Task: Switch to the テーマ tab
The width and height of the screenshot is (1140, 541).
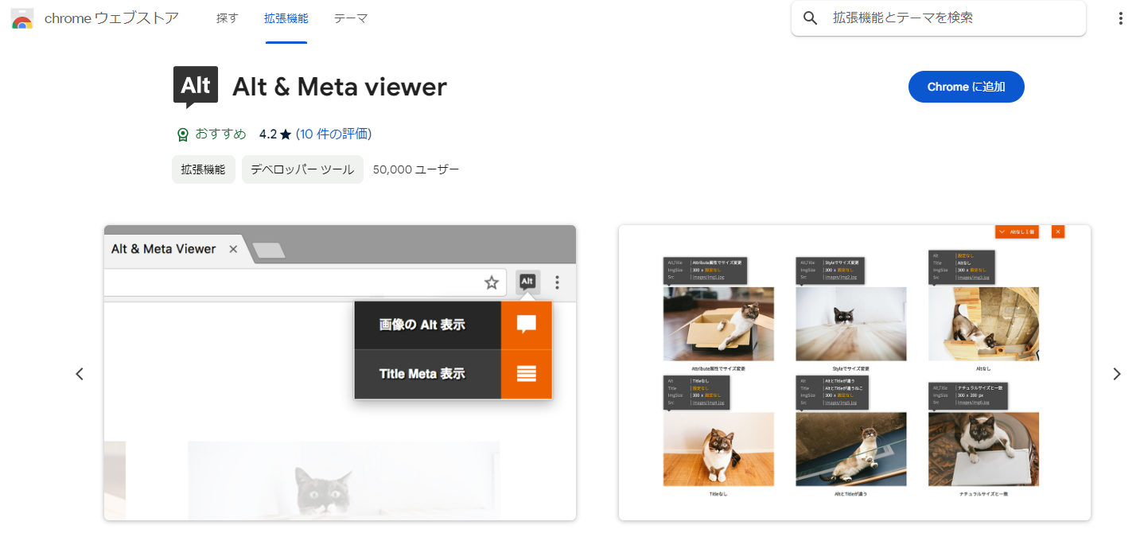Action: tap(351, 18)
